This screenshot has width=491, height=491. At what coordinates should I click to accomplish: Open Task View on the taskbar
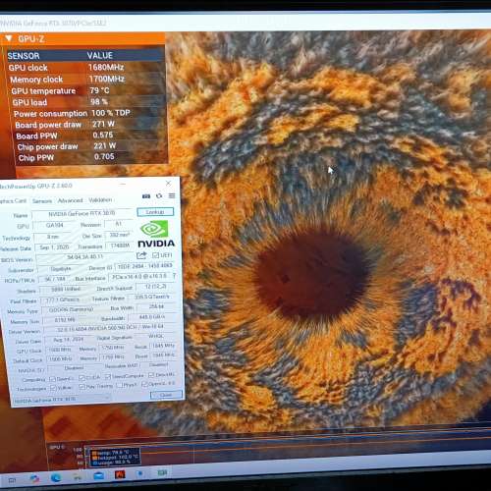12,480
